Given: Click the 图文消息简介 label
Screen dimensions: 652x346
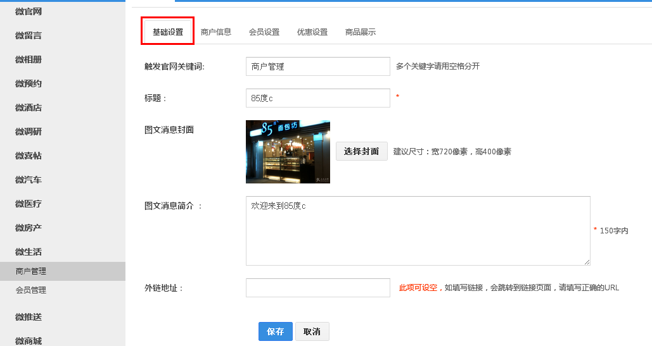Looking at the screenshot, I should (173, 206).
